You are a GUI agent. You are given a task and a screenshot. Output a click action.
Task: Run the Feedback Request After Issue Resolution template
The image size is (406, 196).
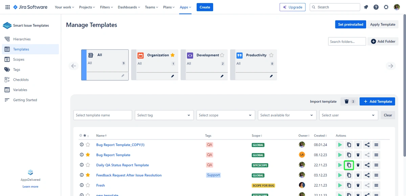tap(340, 175)
